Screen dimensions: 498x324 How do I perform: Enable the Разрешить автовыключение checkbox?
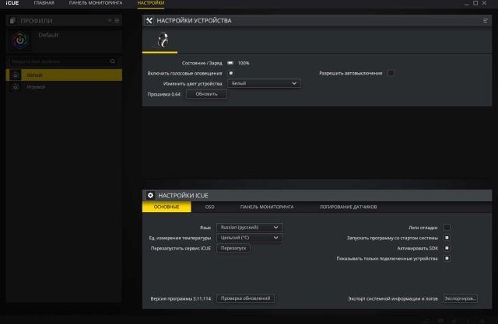click(x=391, y=73)
